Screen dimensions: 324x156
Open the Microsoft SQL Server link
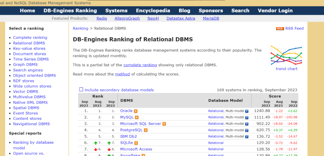pyautogui.click(x=140, y=124)
